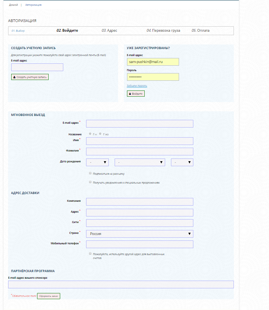Tick the checkbox for a different billing address

[x=90, y=254]
